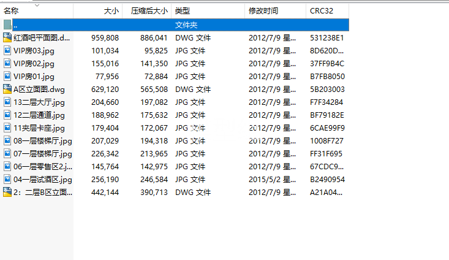Click the DWG icon beside 红酒吧平面图
Screen dimensions: 449x260
pyautogui.click(x=7, y=37)
